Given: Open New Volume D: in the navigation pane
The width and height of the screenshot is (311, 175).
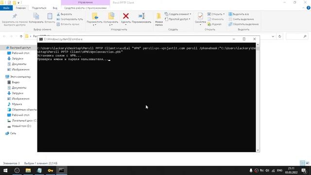Looking at the screenshot, I should coord(19,126).
